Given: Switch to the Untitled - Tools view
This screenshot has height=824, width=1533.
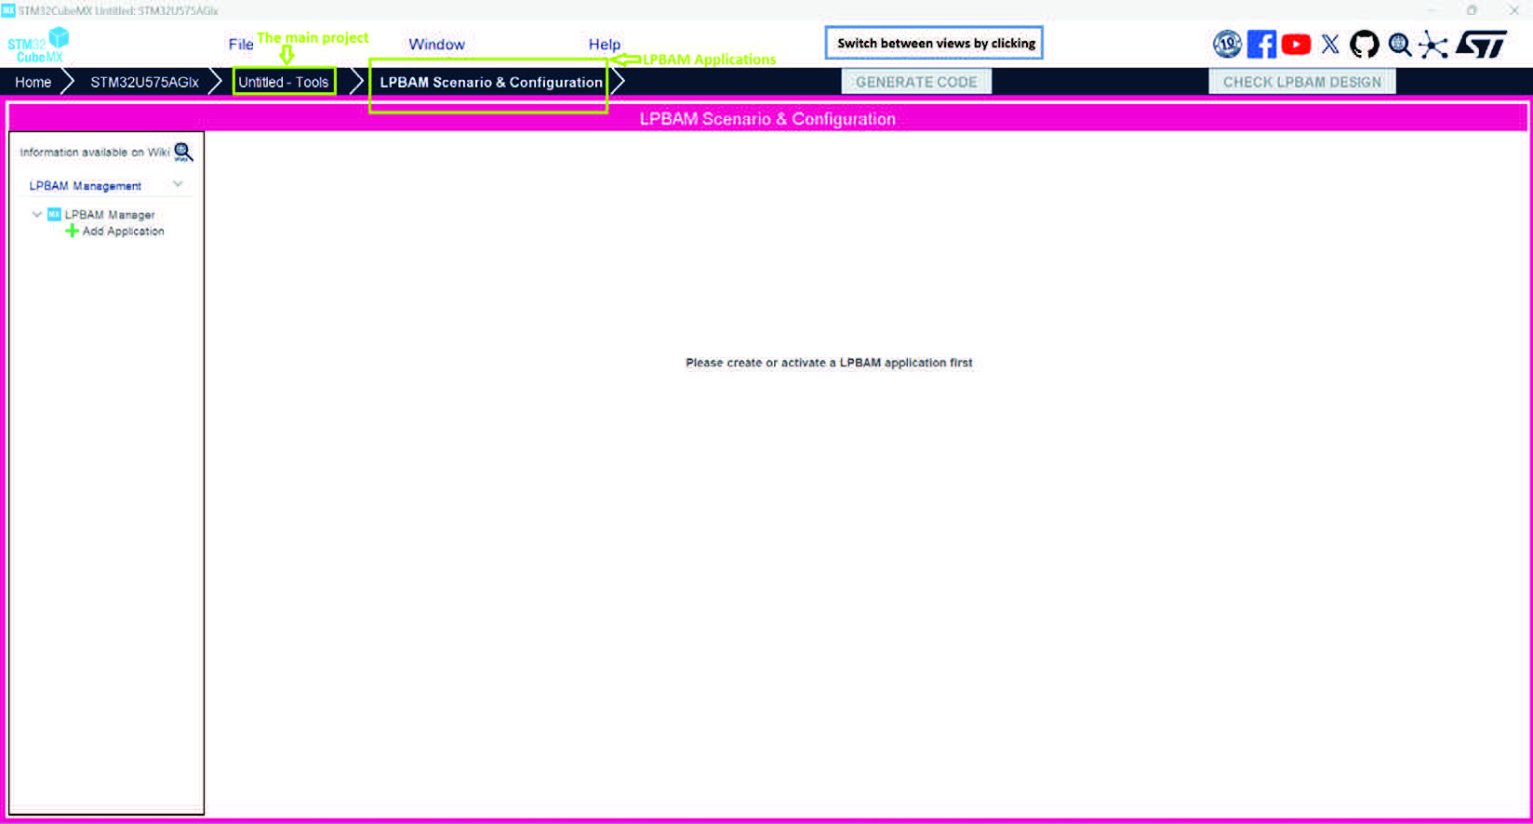Looking at the screenshot, I should click(x=284, y=82).
